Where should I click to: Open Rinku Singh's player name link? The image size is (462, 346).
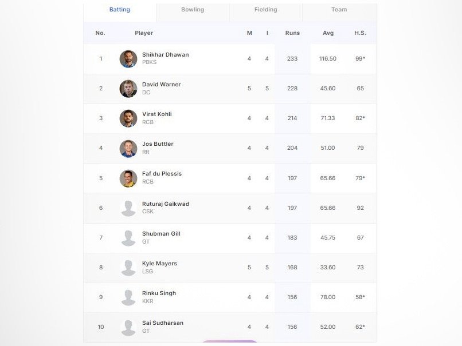(x=159, y=293)
